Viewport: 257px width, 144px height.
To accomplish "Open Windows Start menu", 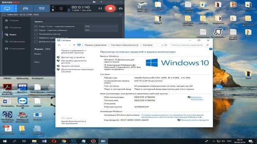I will [4, 141].
